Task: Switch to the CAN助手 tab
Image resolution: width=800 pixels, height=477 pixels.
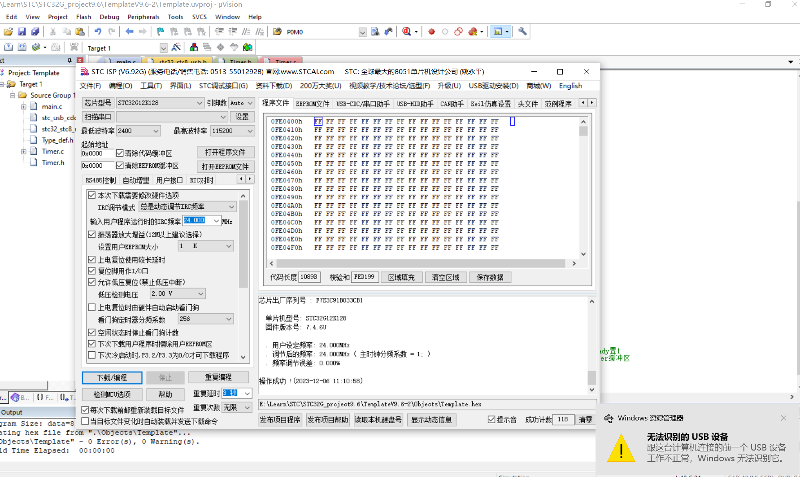Action: [452, 104]
